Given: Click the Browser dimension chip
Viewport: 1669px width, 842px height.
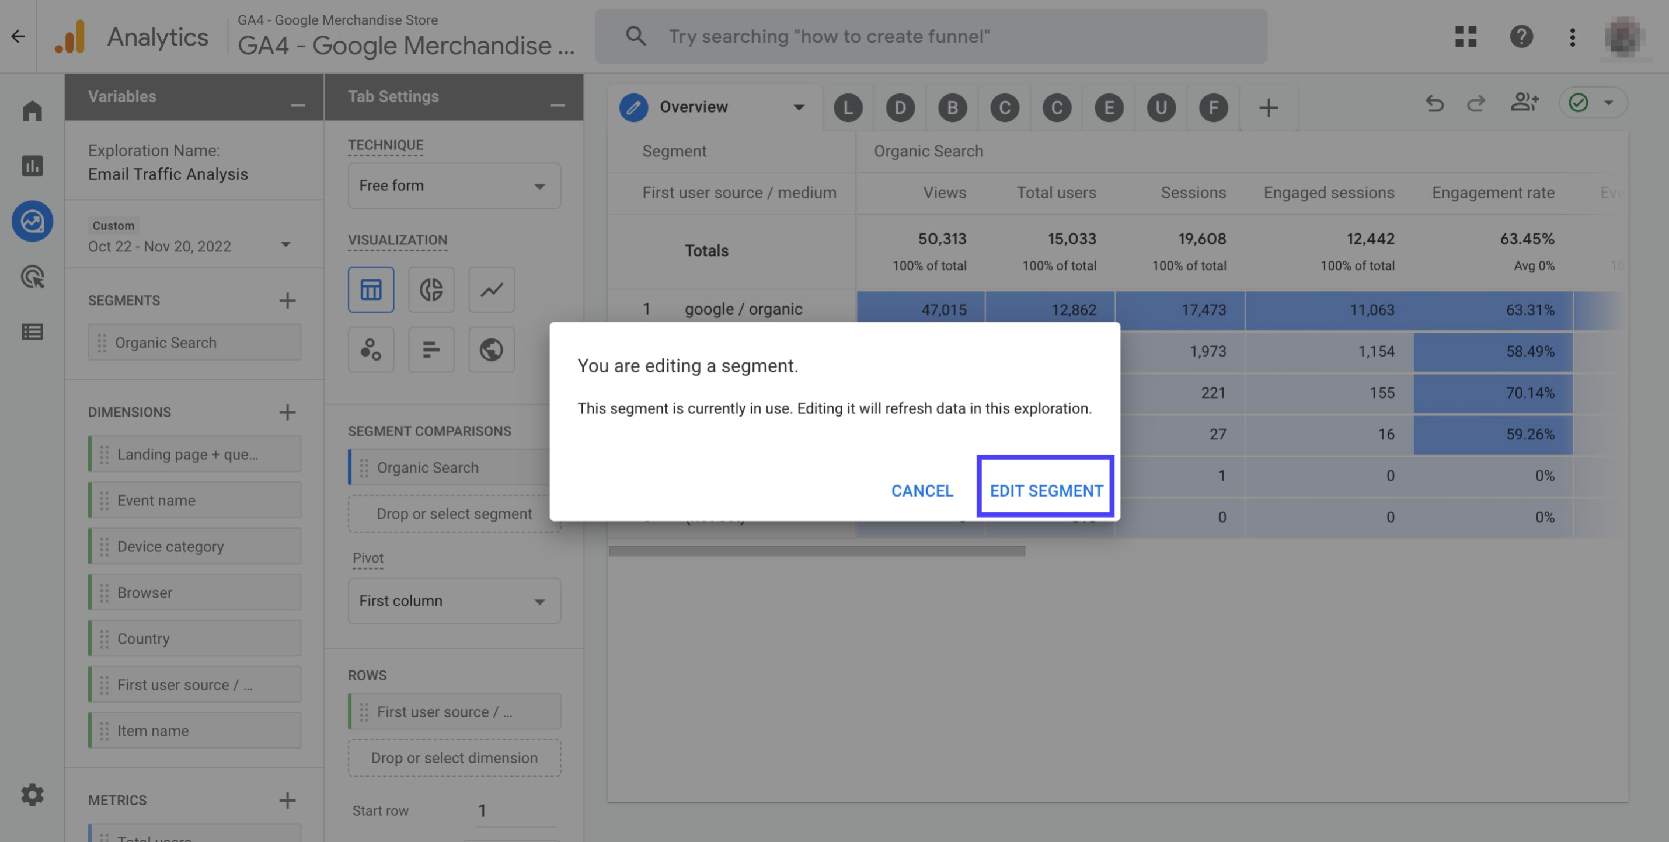Looking at the screenshot, I should (194, 593).
